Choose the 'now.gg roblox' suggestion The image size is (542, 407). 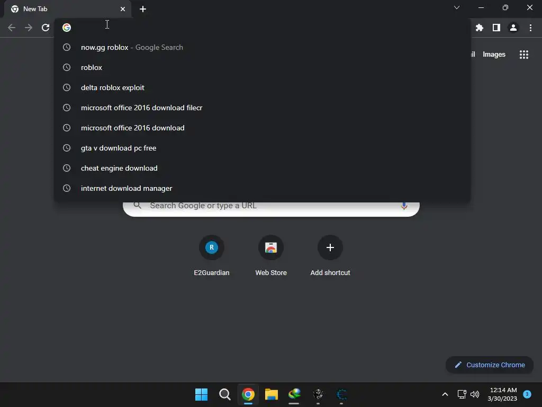click(262, 47)
